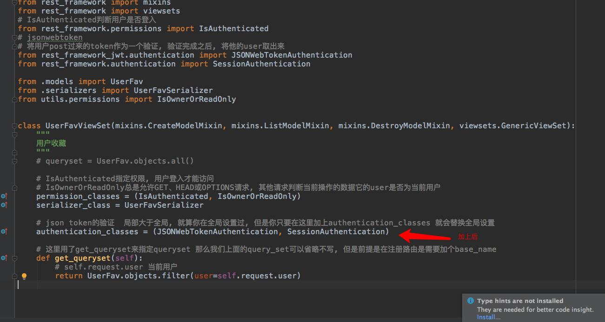Click override gutter icon beside def get_queryset
Screen dimensions: 605x322
coord(4,258)
